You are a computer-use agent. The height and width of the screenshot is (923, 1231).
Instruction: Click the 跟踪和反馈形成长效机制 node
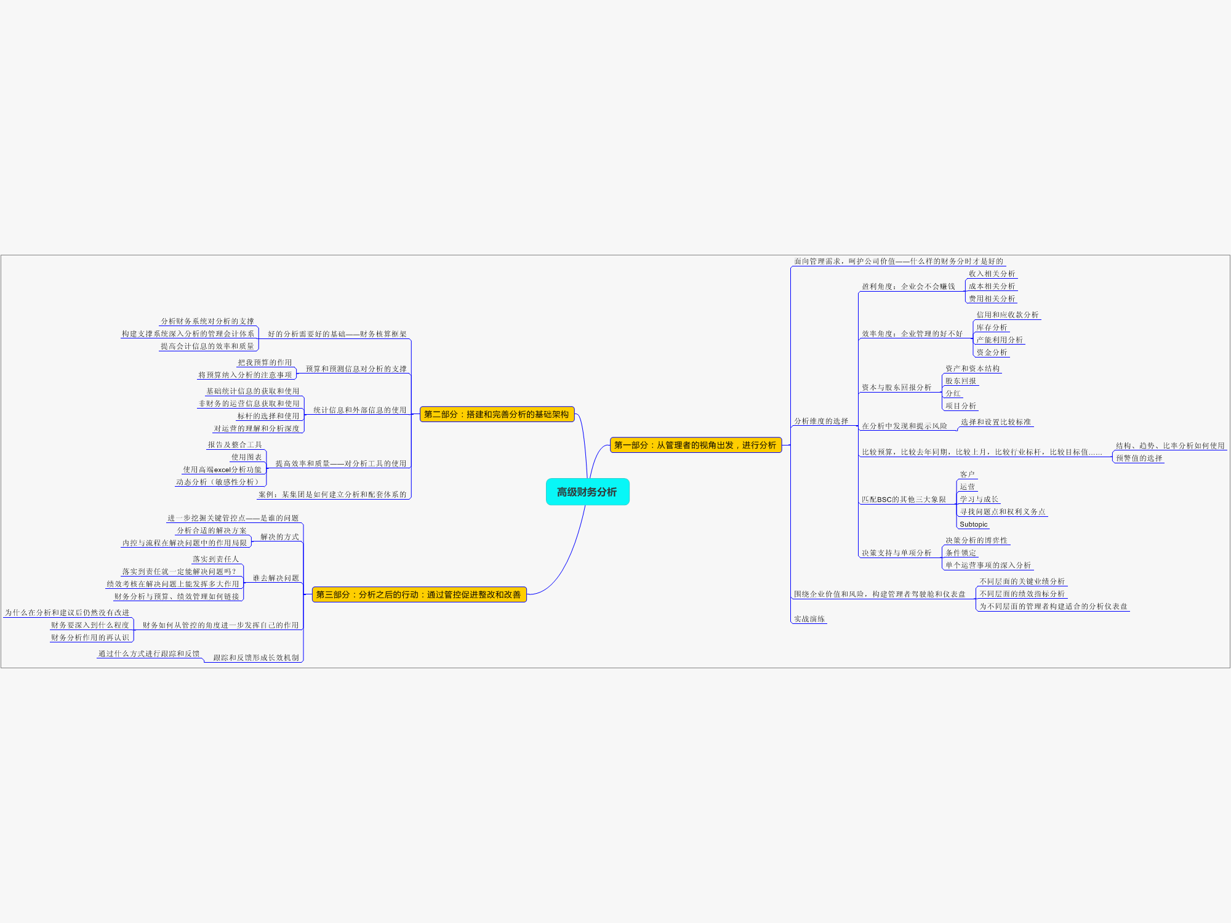coord(256,658)
